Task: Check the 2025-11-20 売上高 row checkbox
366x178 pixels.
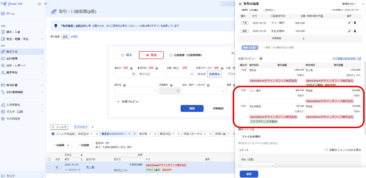Action: click(49, 167)
